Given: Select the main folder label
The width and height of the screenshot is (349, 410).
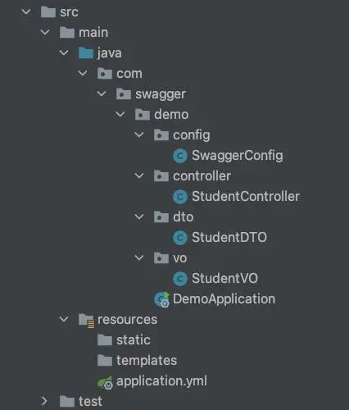Looking at the screenshot, I should [93, 33].
